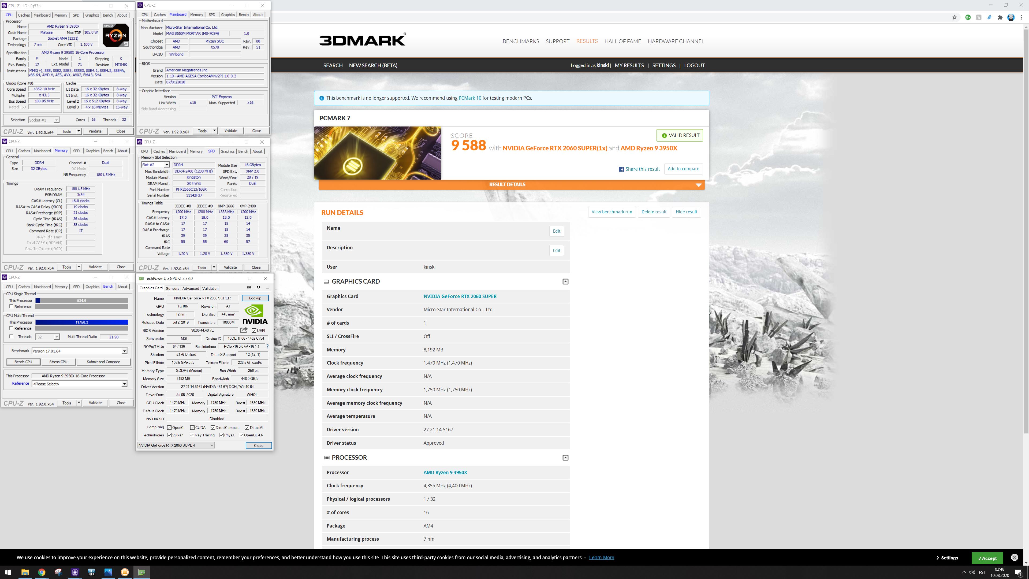Toggle the OpenCL checkbox
1029x579 pixels.
pyautogui.click(x=169, y=428)
